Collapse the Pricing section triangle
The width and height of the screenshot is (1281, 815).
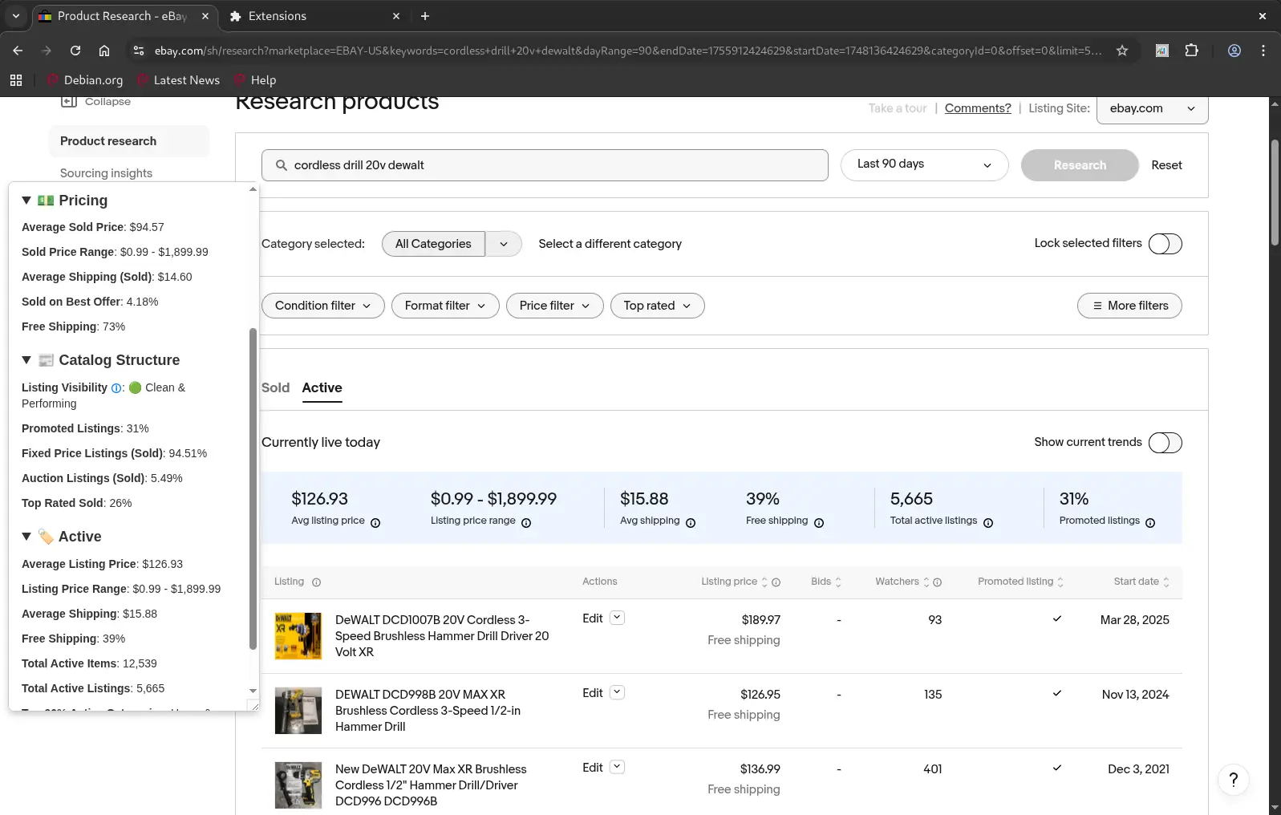(26, 201)
